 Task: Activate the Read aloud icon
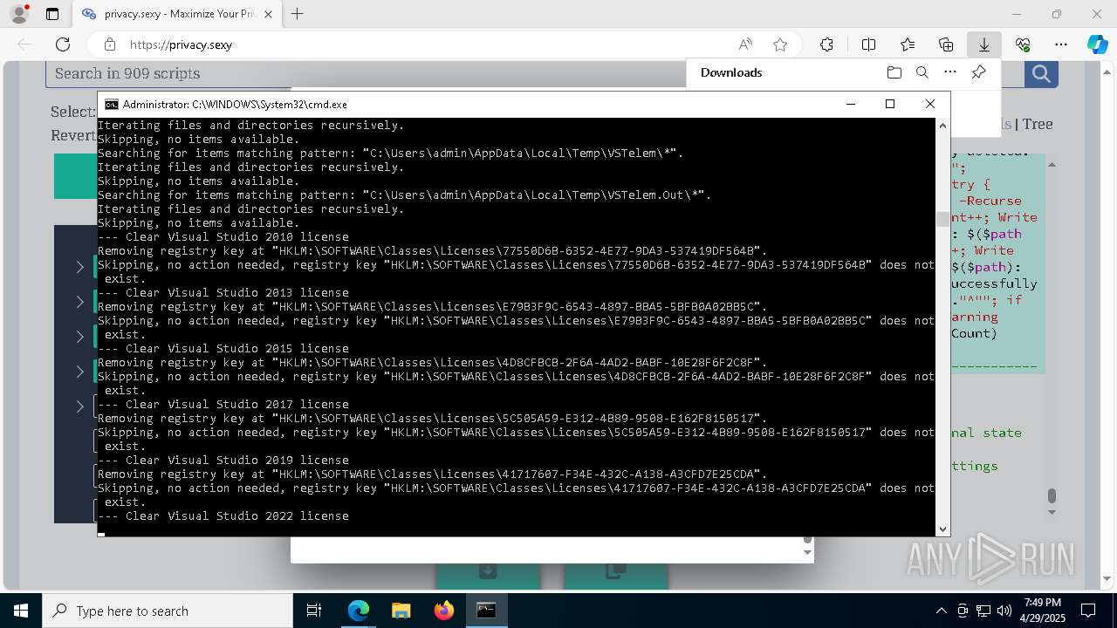745,44
